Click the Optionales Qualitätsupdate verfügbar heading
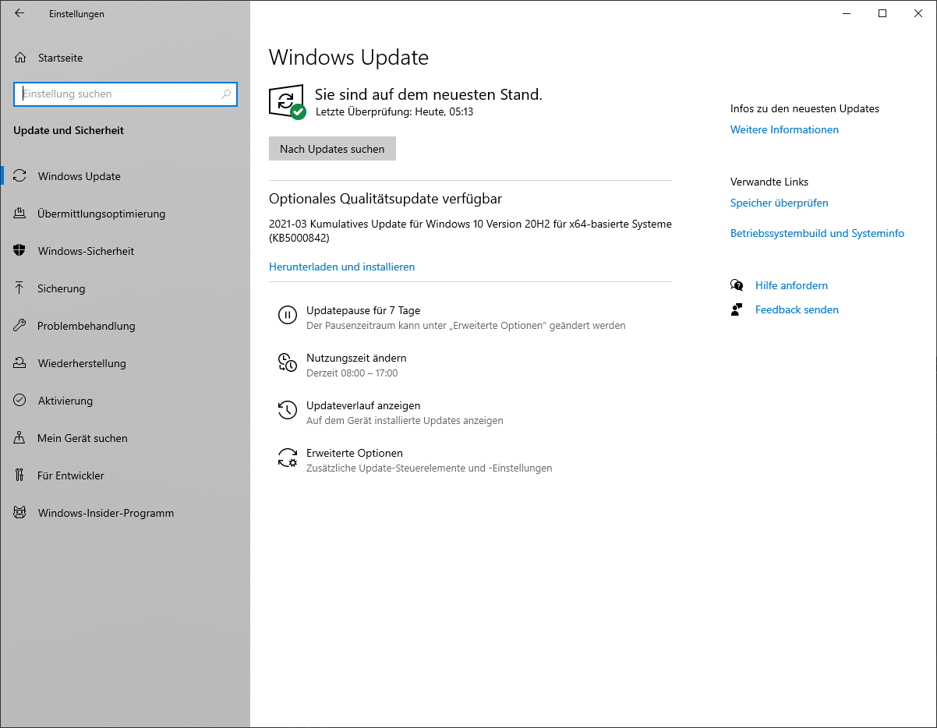937x728 pixels. (x=385, y=199)
